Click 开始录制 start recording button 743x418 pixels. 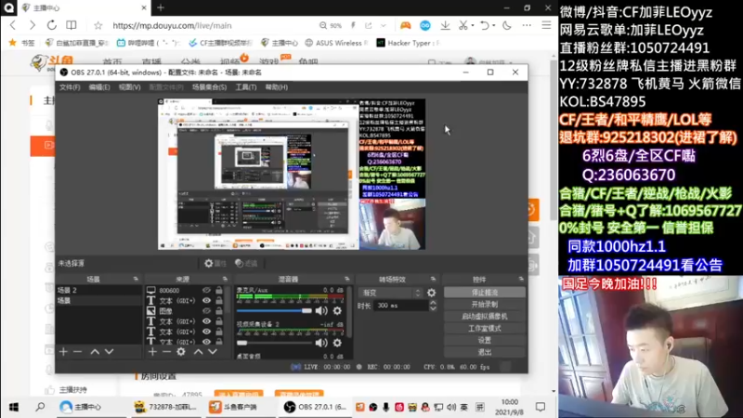[x=484, y=305]
